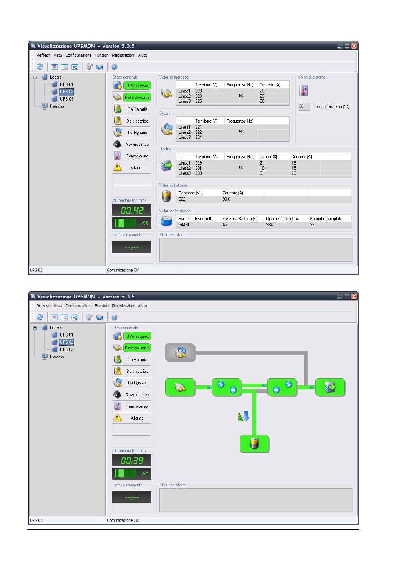Click the refresh arrows icon in bottom window toolbar
The width and height of the screenshot is (396, 561).
click(x=40, y=317)
